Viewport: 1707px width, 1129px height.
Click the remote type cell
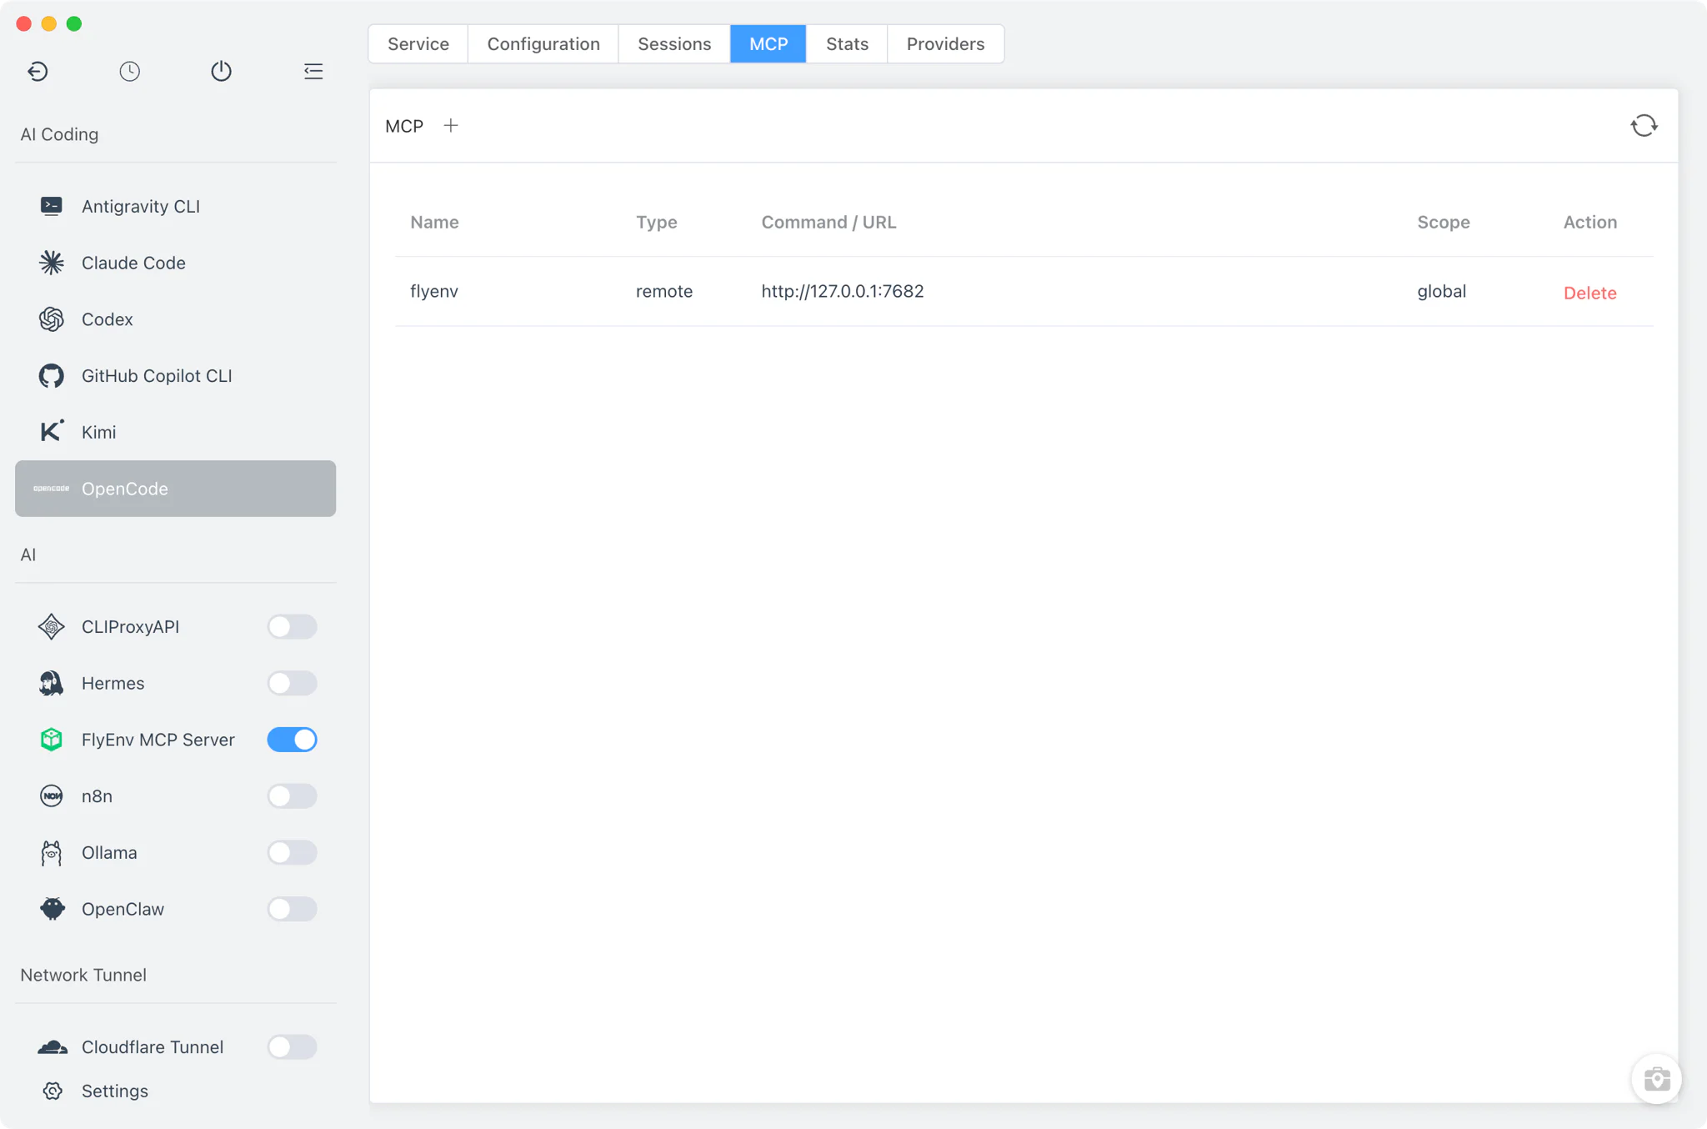(664, 291)
